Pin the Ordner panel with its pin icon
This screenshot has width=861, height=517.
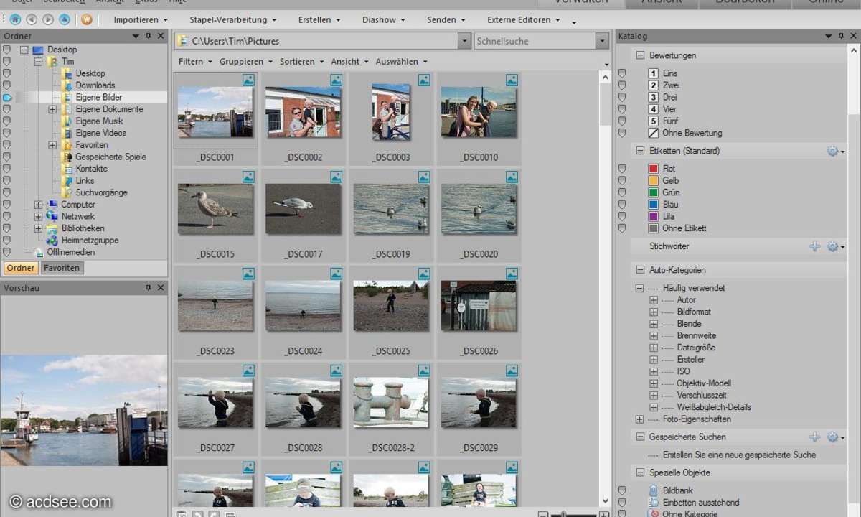pyautogui.click(x=149, y=36)
